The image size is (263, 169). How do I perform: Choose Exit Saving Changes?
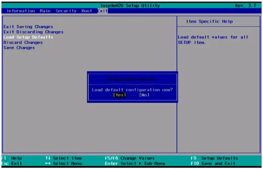(28, 27)
